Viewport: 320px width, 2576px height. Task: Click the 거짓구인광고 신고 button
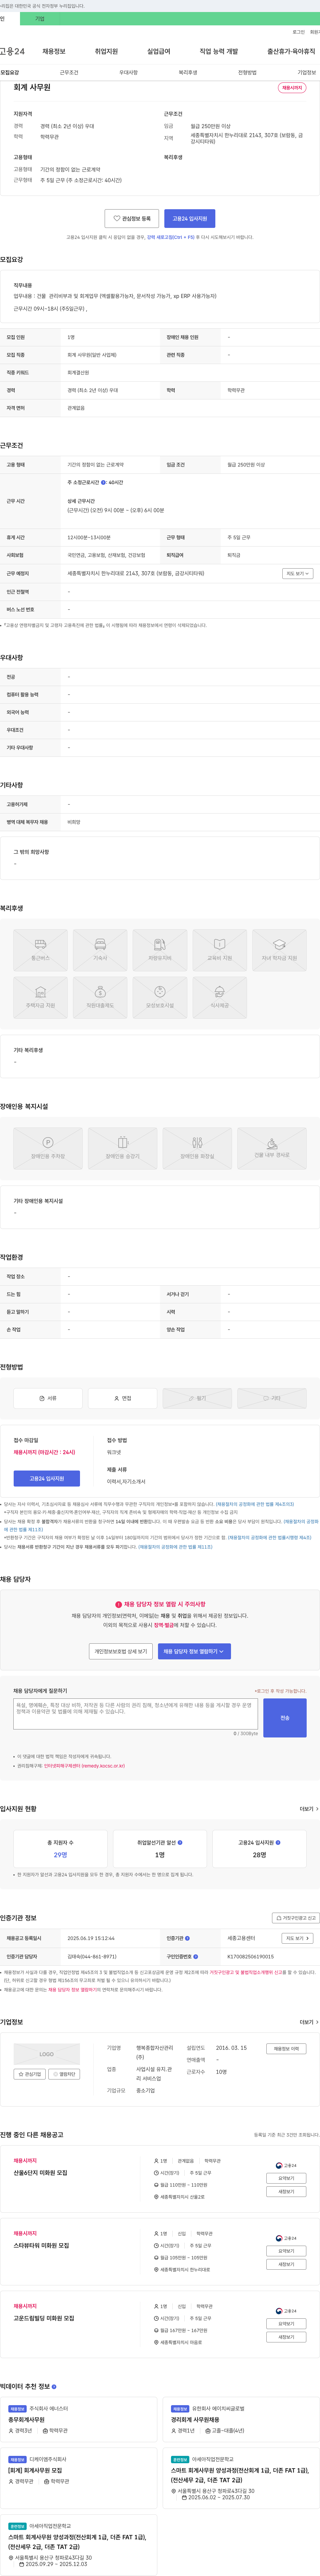(x=296, y=1918)
